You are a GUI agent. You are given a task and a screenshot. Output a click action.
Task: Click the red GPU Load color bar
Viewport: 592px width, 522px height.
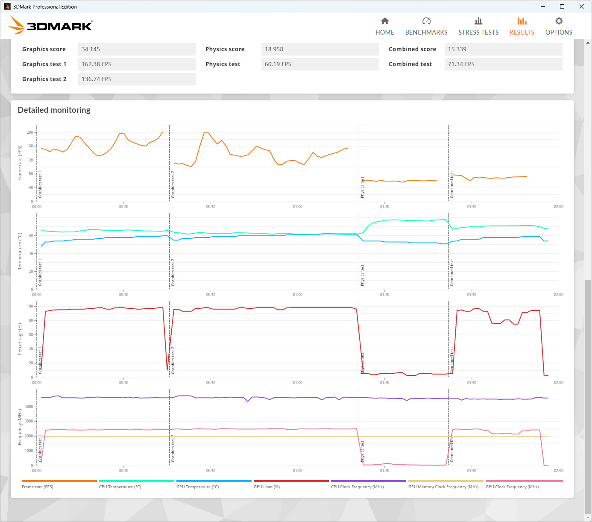291,481
